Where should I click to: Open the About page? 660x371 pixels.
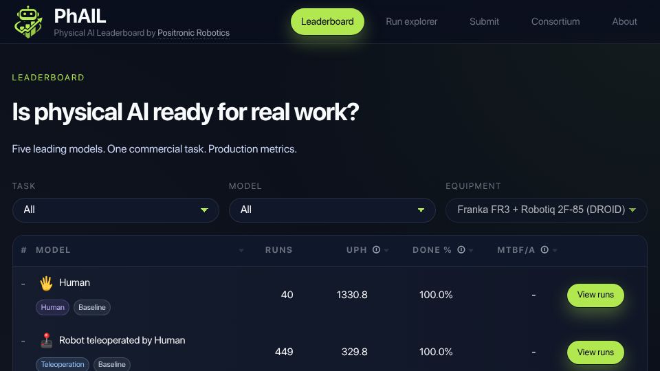[625, 21]
